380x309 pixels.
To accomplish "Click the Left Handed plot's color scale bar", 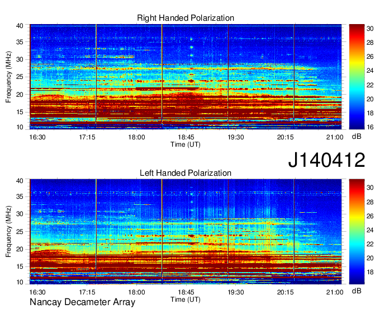I will point(357,232).
